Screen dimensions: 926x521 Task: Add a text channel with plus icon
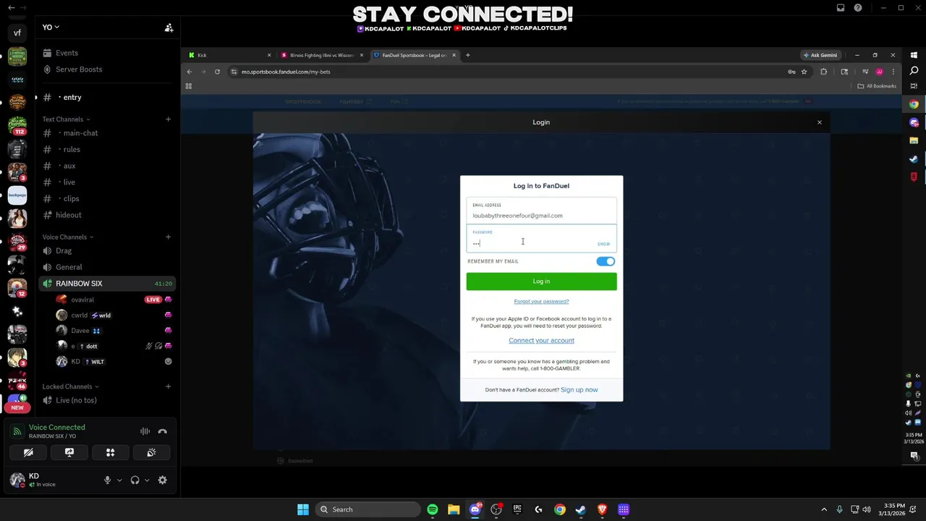point(168,119)
